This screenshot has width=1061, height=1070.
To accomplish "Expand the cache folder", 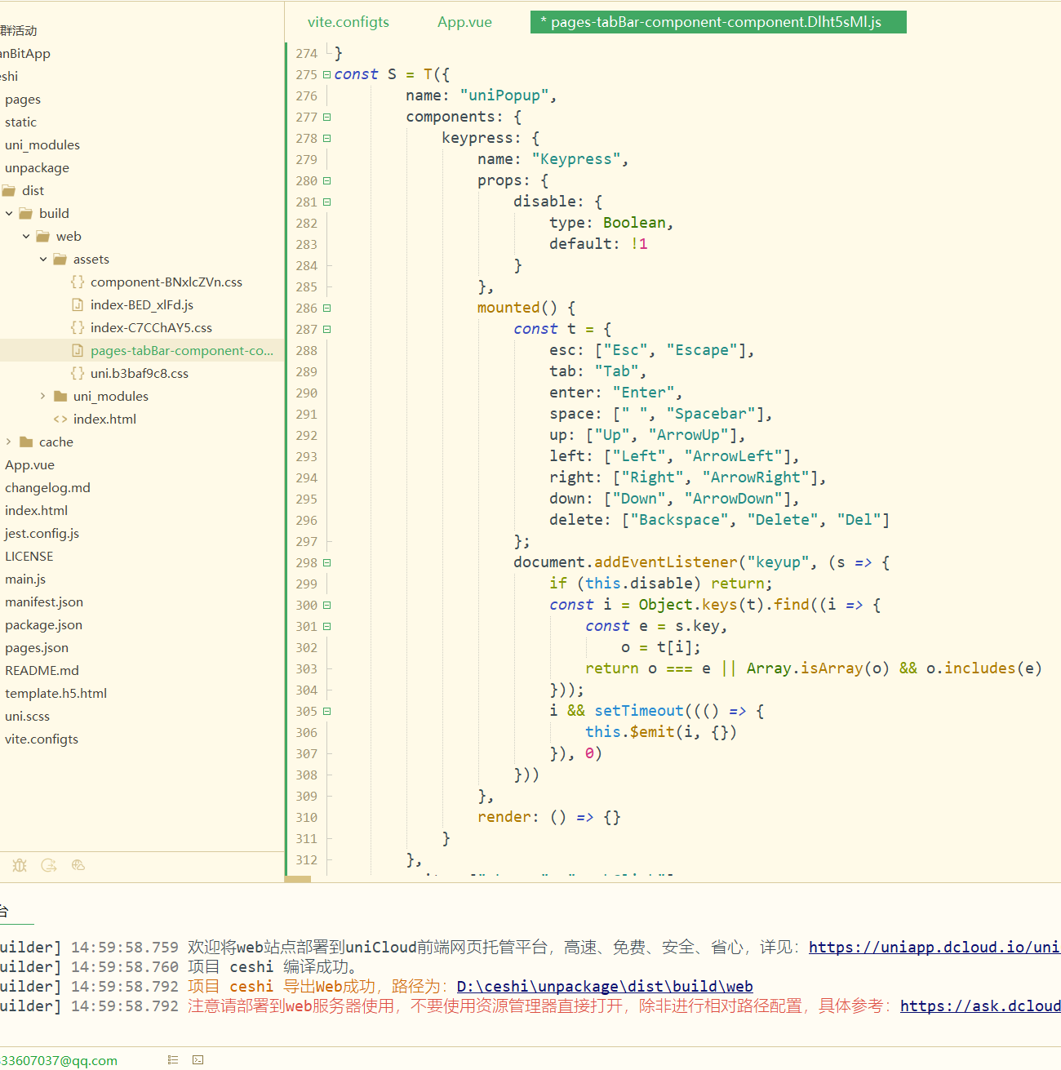I will point(9,442).
